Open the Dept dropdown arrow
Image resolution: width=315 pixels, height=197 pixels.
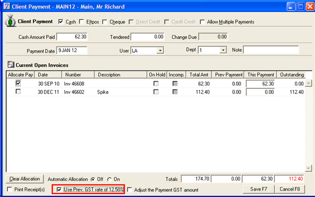(223, 50)
